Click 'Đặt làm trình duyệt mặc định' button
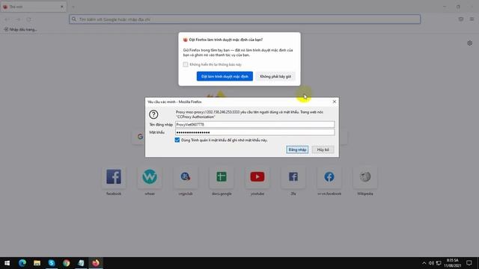Viewport: 479px width, 269px height. point(225,76)
